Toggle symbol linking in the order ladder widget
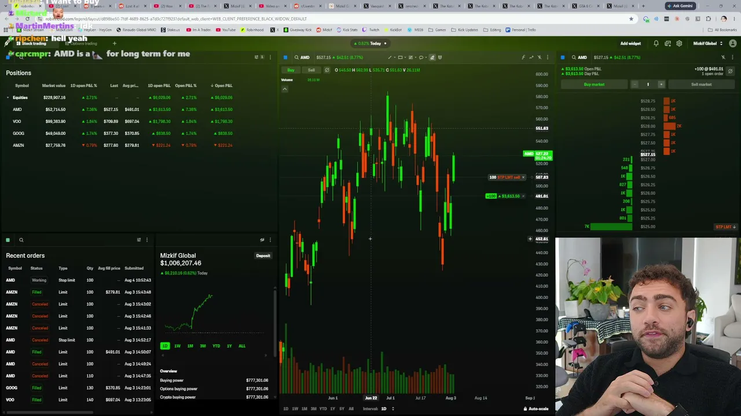 [723, 57]
